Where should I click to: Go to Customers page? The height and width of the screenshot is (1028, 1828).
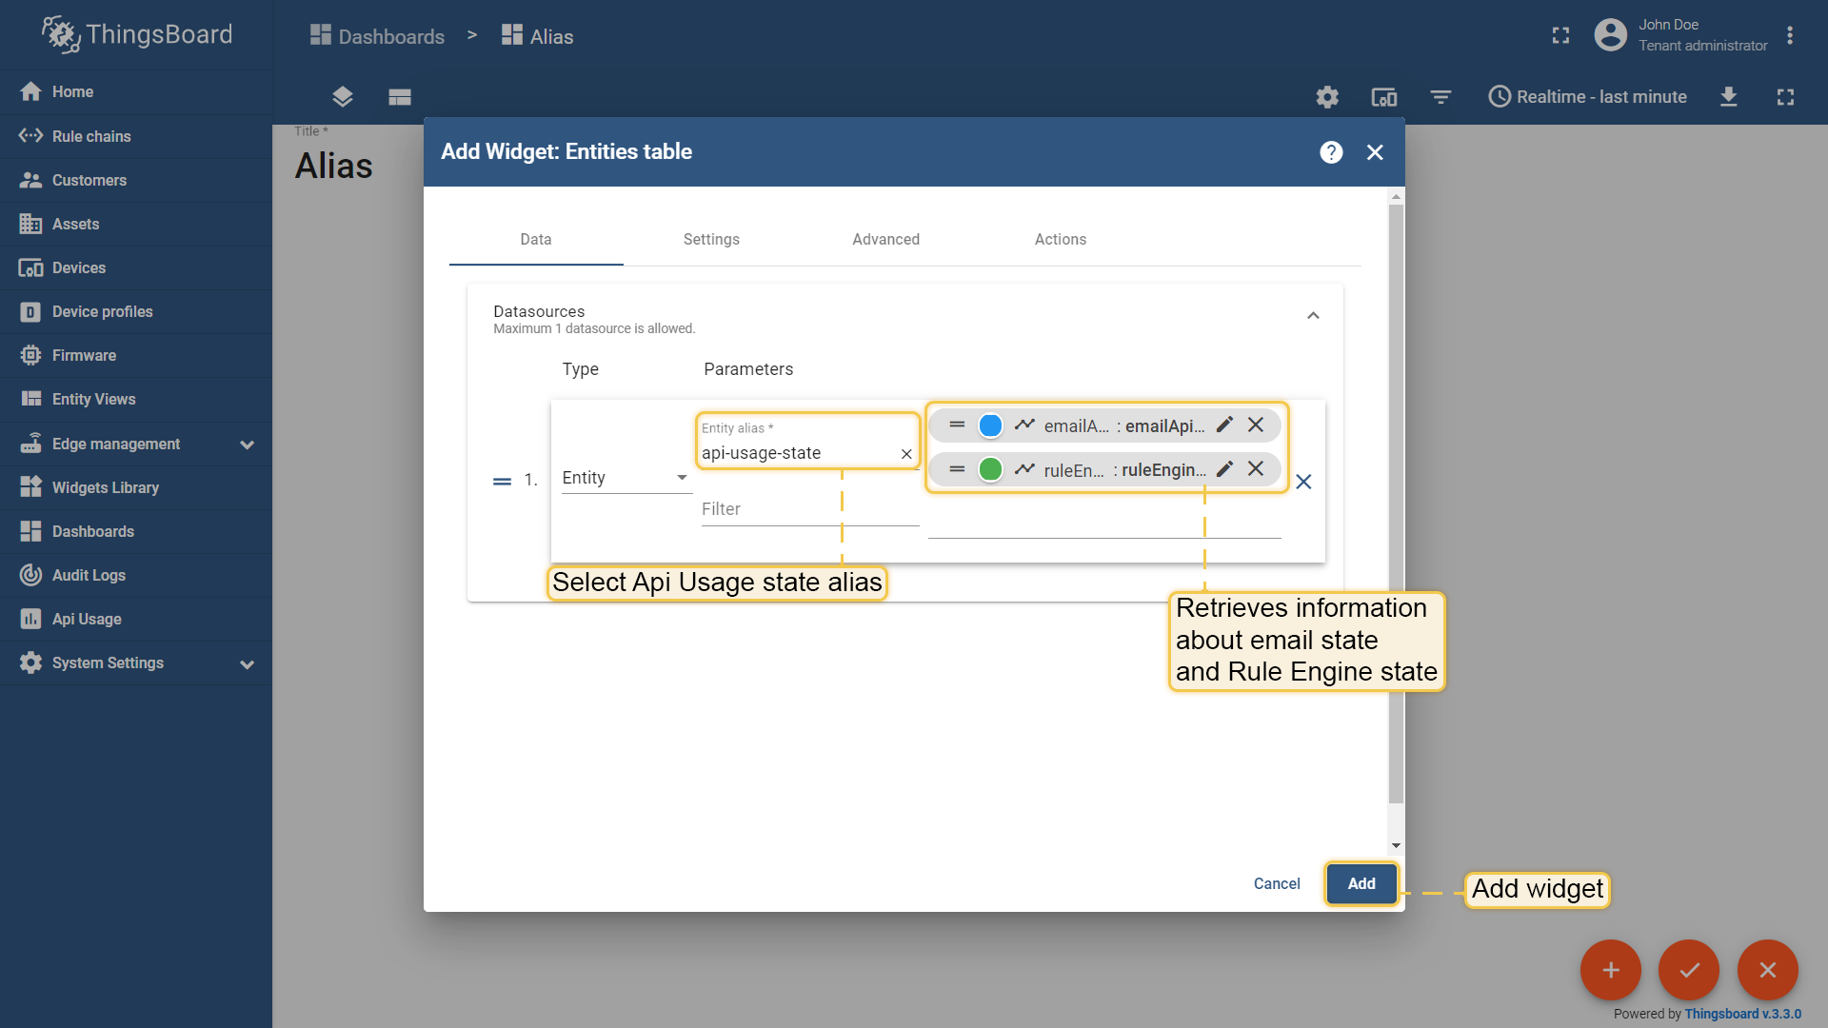click(135, 180)
